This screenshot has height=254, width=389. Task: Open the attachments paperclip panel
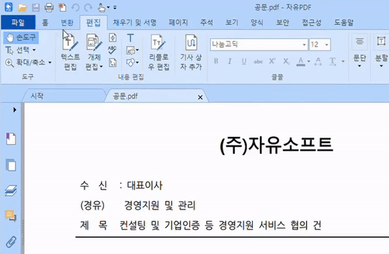11,242
